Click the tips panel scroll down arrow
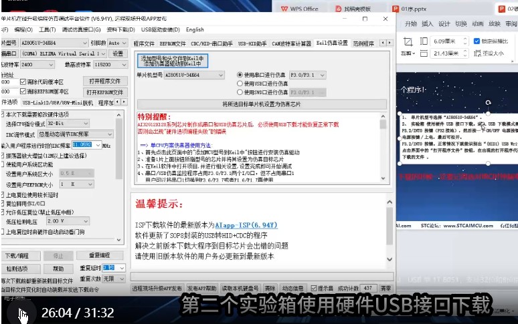 (390, 259)
